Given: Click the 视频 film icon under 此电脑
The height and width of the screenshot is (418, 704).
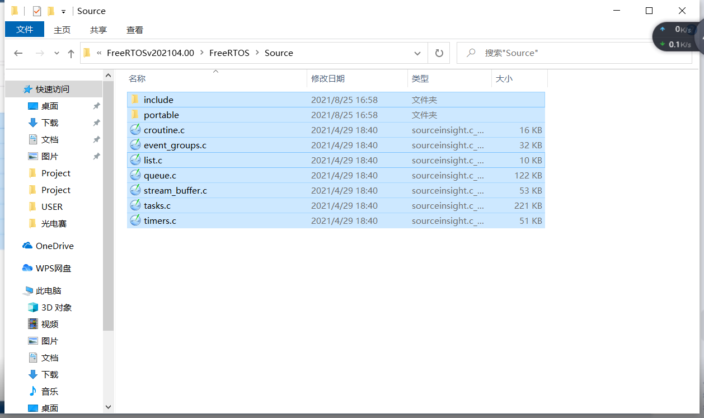Looking at the screenshot, I should click(x=33, y=324).
